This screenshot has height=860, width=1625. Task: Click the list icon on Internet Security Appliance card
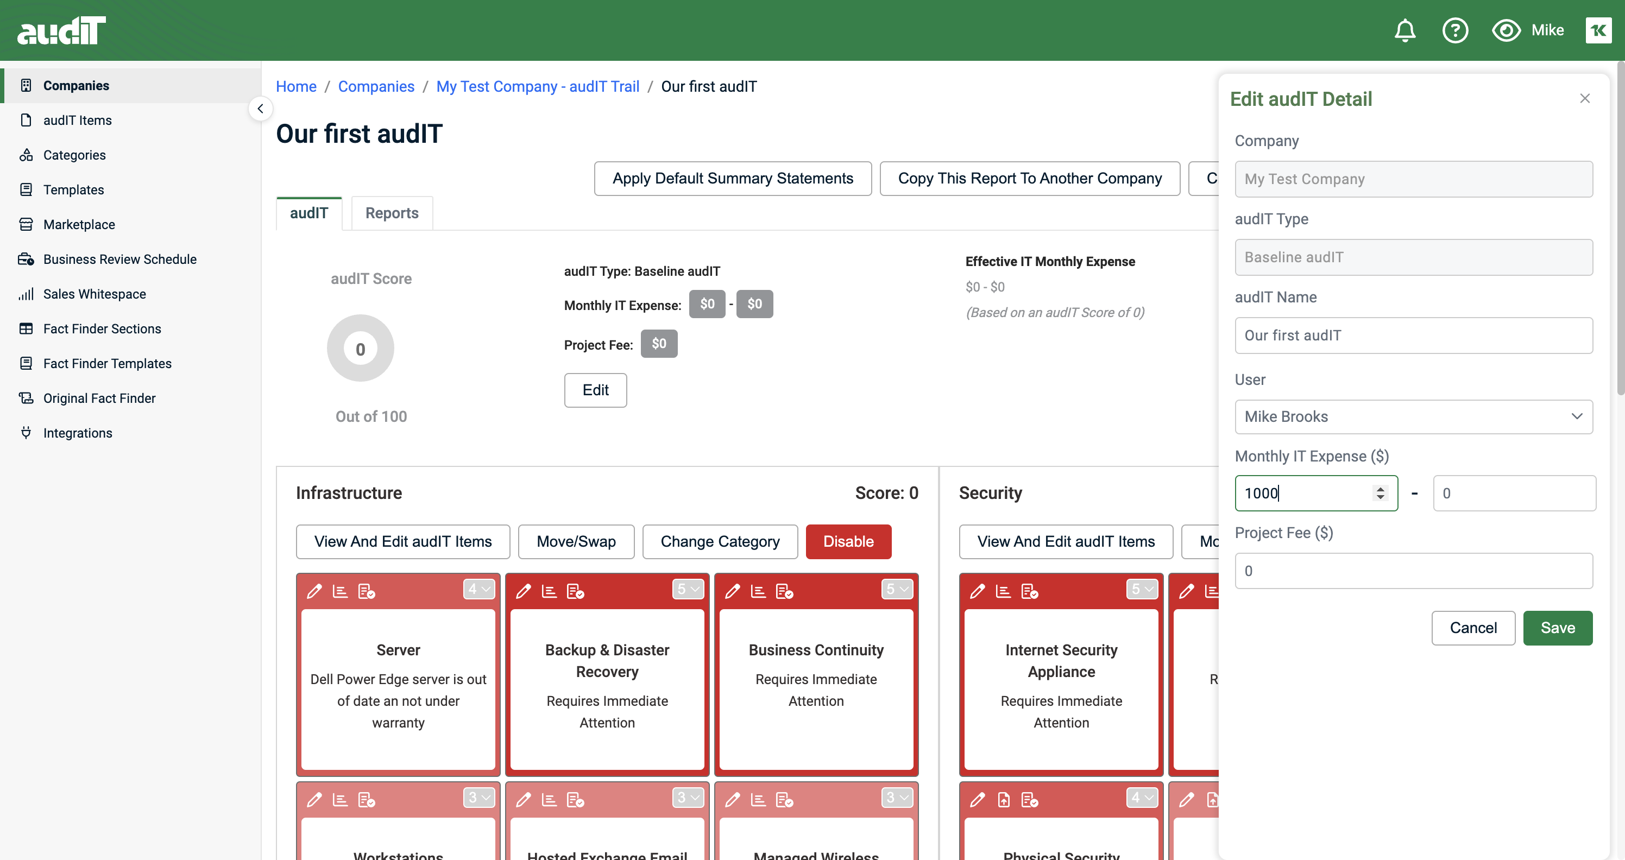click(1003, 591)
